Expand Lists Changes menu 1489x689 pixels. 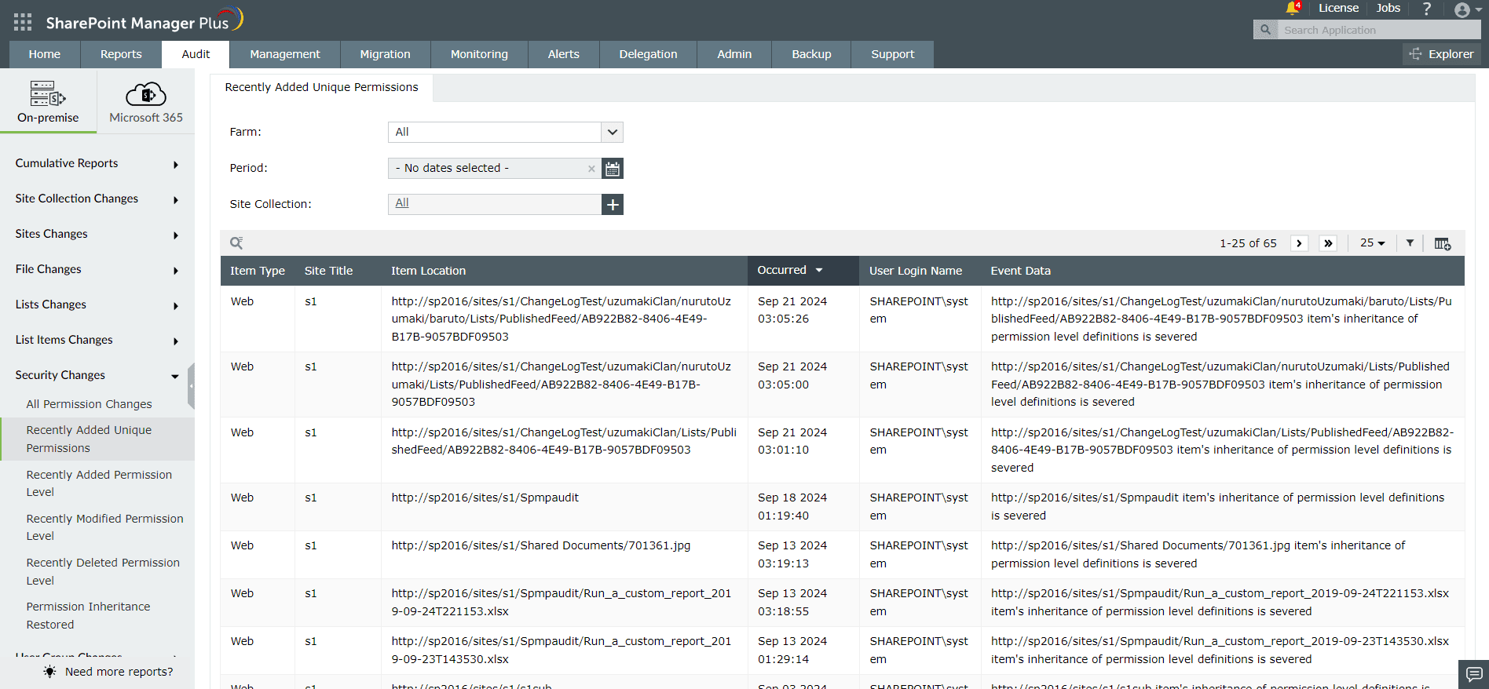pyautogui.click(x=97, y=305)
